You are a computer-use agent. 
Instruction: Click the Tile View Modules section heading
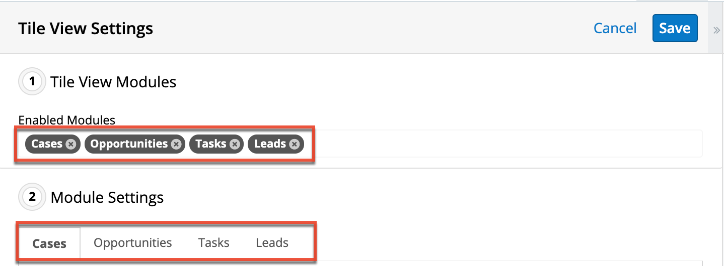(x=113, y=82)
